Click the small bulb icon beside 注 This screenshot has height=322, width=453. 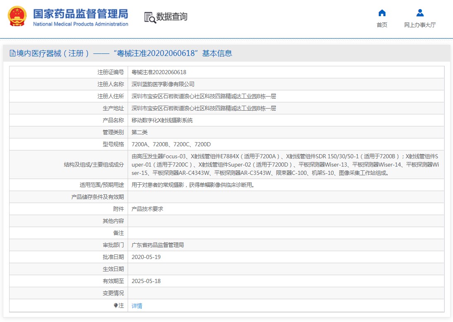(x=116, y=305)
